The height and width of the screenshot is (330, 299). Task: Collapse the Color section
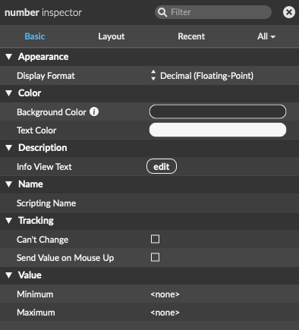pos(9,93)
